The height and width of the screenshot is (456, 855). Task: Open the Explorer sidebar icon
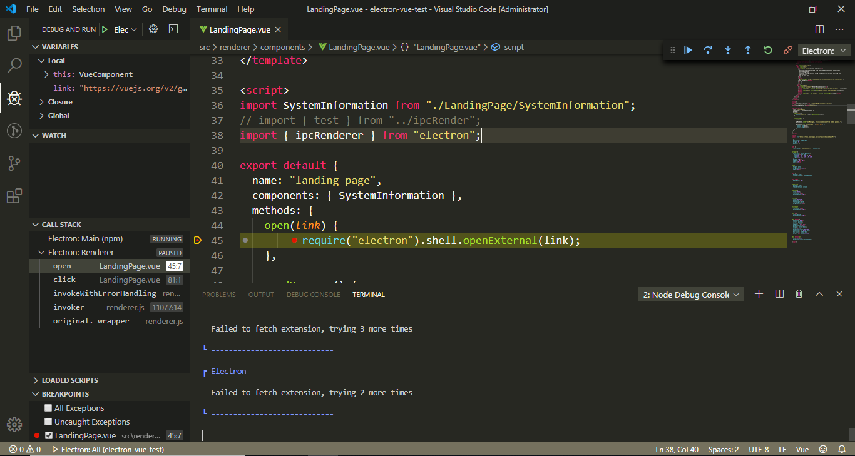[x=14, y=33]
